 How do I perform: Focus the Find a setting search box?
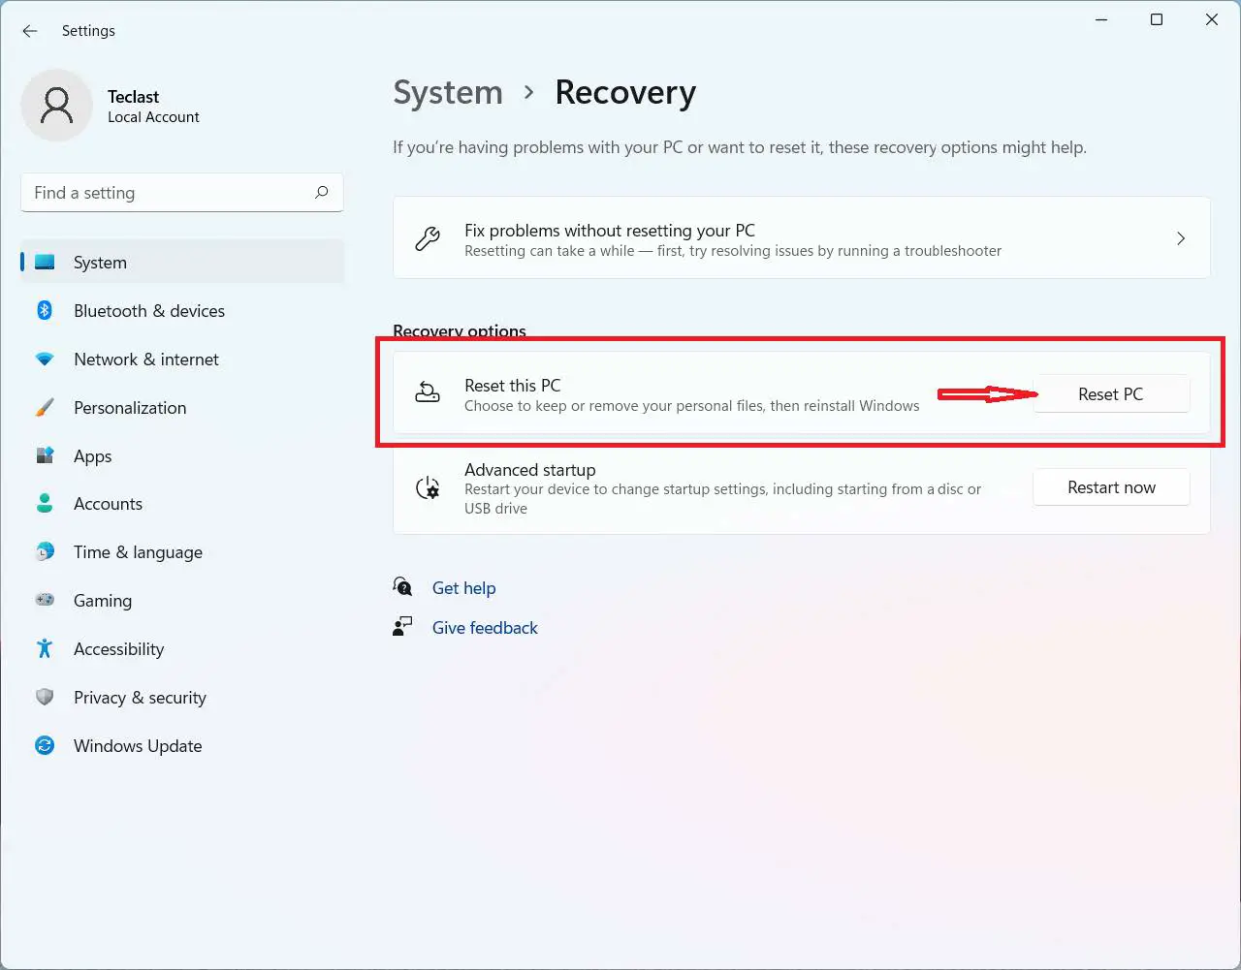pos(170,193)
